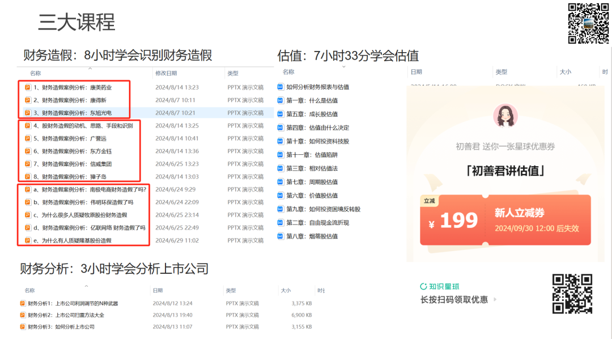Click the PPTX icon beside 东方金钰 file

pos(28,151)
